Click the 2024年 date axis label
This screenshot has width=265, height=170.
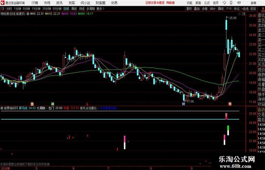coord(5,168)
